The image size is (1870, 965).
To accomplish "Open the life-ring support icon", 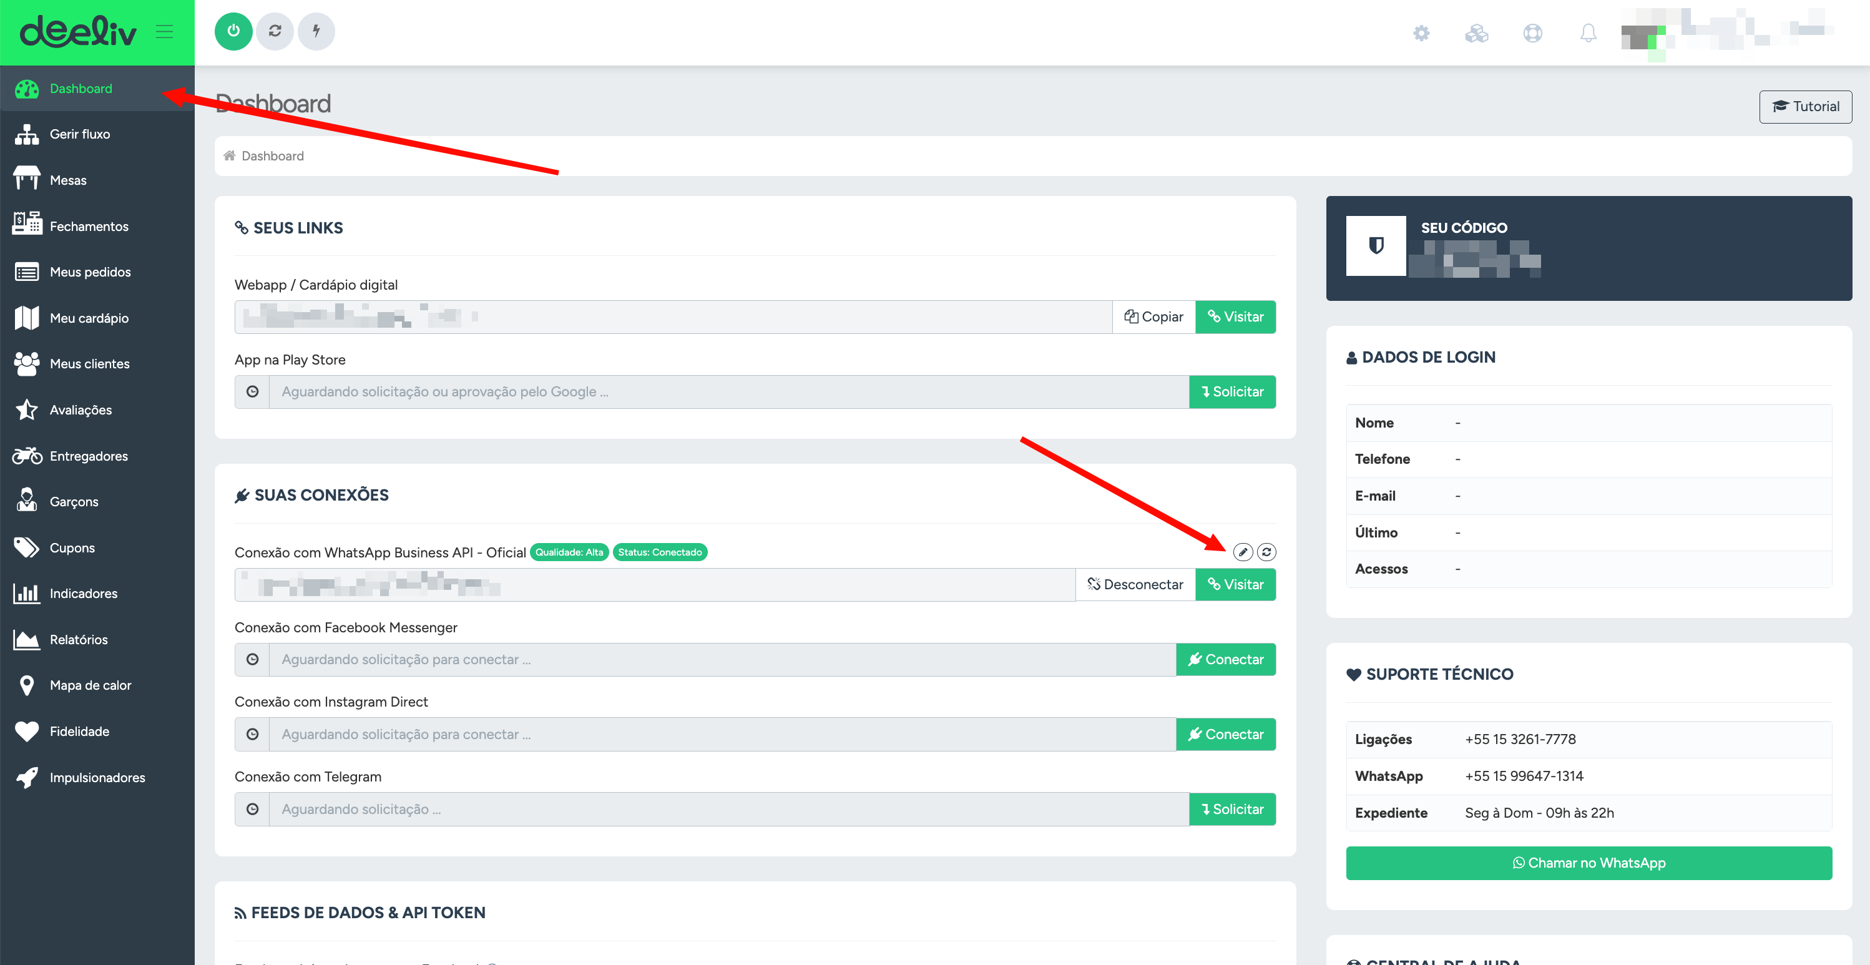I will pyautogui.click(x=1532, y=32).
